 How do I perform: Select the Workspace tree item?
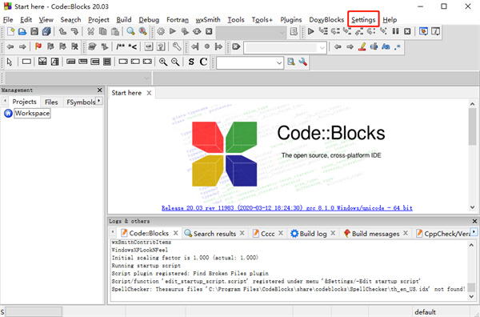[32, 114]
